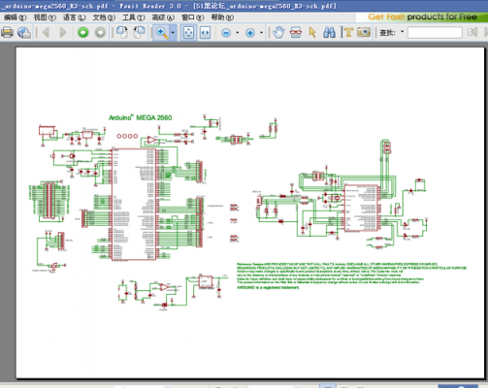Click the zoom in plus button

click(x=250, y=33)
